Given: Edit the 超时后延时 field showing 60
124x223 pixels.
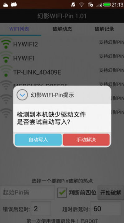Looking at the screenshot, I should (x=106, y=208).
